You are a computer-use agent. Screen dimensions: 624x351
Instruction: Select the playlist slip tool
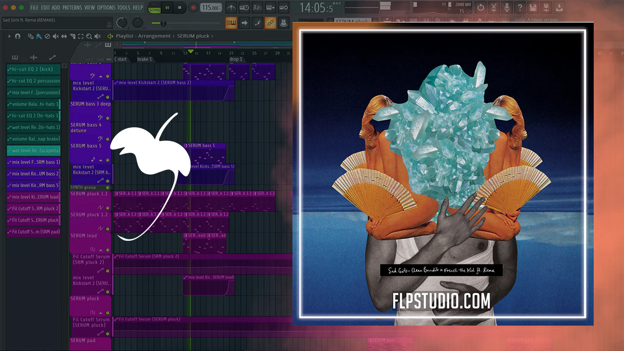click(64, 36)
